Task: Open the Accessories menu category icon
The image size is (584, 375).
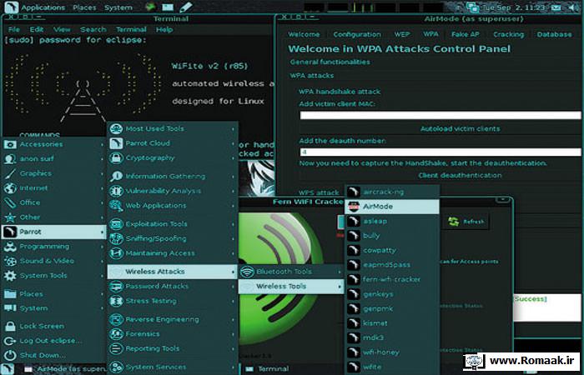Action: 10,144
